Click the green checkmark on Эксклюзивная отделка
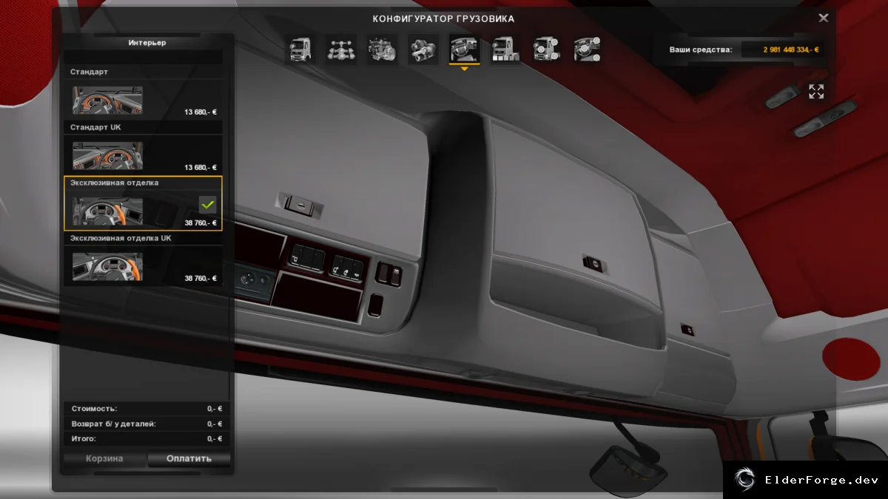The width and height of the screenshot is (888, 499). (208, 205)
